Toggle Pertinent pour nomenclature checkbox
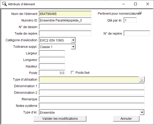This screenshot has height=125, width=154. click(141, 13)
